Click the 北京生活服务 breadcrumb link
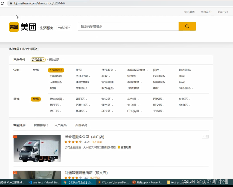The image size is (233, 187). tap(30, 49)
